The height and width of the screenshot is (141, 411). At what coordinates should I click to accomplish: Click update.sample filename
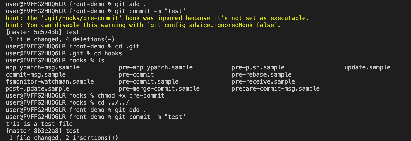[x=367, y=67]
